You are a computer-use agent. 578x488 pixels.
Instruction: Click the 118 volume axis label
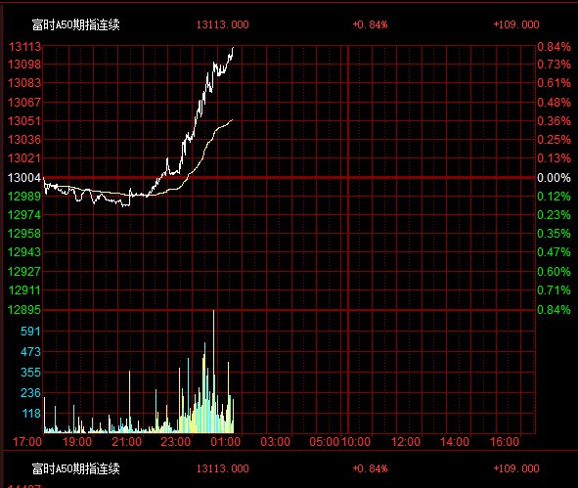tap(31, 414)
